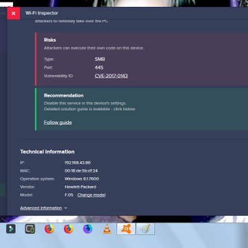248x248 pixels.
Task: Click the Follow guide link
Action: click(58, 123)
